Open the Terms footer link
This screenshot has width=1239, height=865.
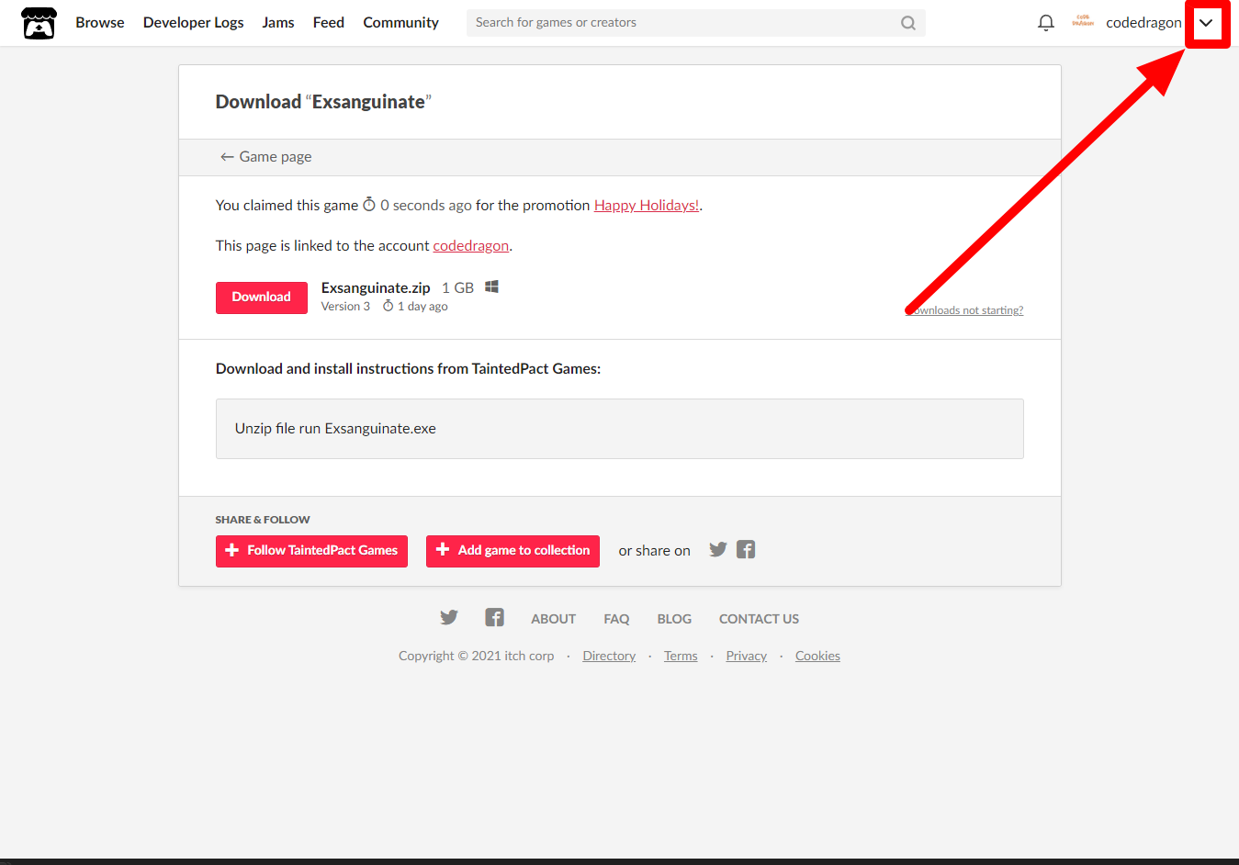coord(681,656)
